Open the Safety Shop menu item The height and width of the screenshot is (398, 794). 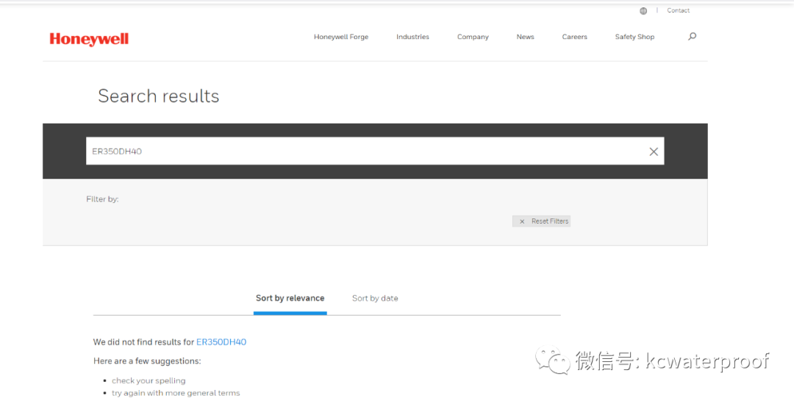(x=634, y=37)
